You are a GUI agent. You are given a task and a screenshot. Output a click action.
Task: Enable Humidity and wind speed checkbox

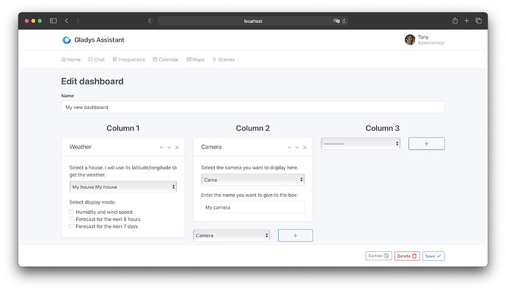tap(71, 212)
